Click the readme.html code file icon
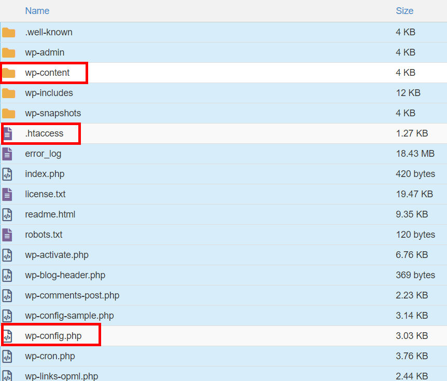The image size is (447, 381). pos(7,214)
